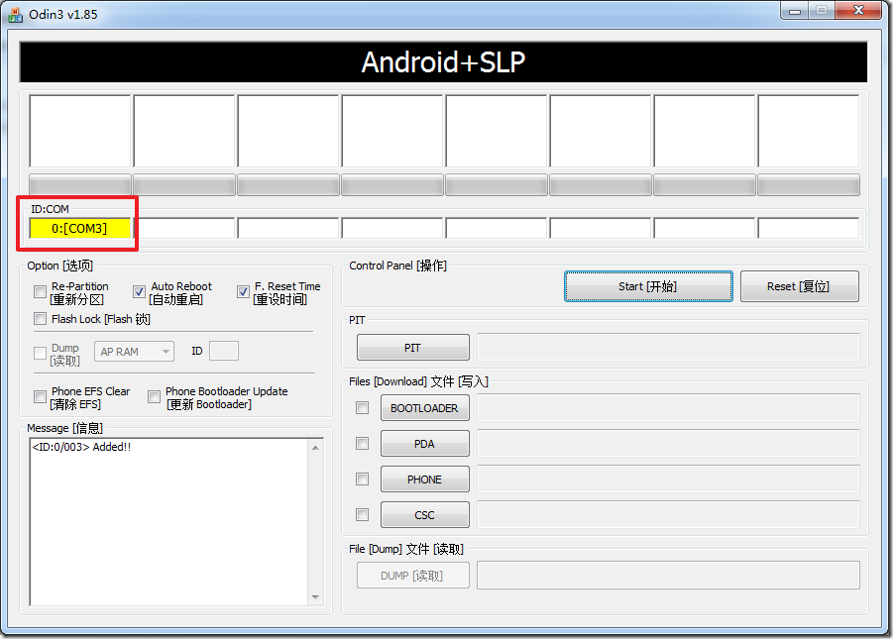Click the BOOTLOADER file path field
The width and height of the screenshot is (893, 639).
coord(668,408)
